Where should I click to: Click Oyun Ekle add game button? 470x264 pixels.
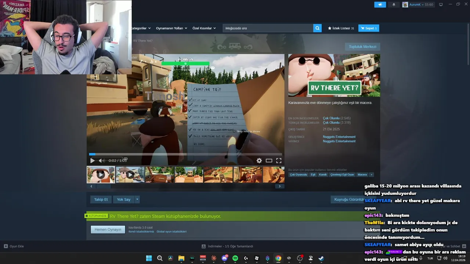coord(14,246)
